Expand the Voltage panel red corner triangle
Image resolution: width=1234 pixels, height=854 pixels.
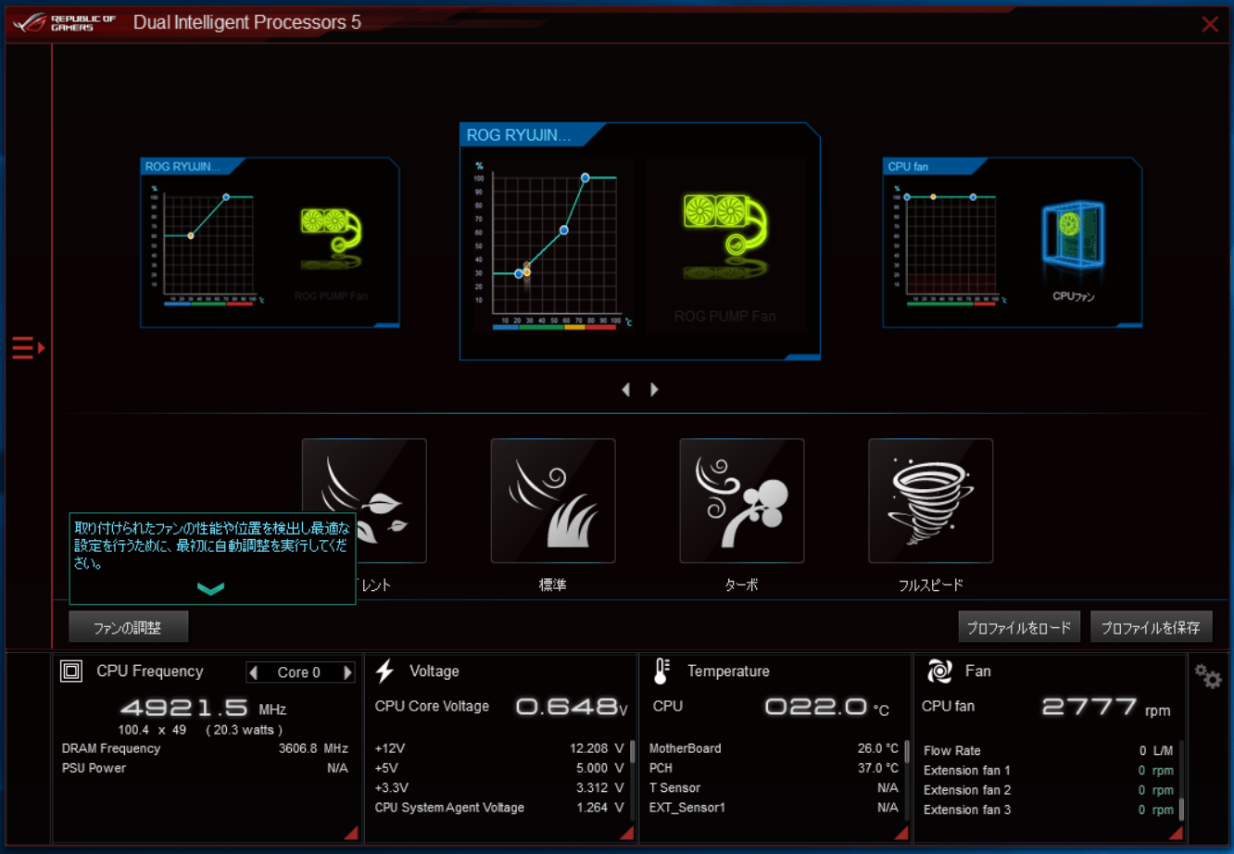coord(627,834)
